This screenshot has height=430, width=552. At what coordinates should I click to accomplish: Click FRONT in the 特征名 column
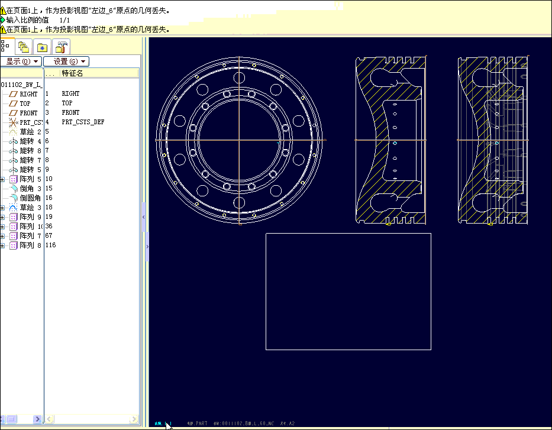pyautogui.click(x=70, y=112)
